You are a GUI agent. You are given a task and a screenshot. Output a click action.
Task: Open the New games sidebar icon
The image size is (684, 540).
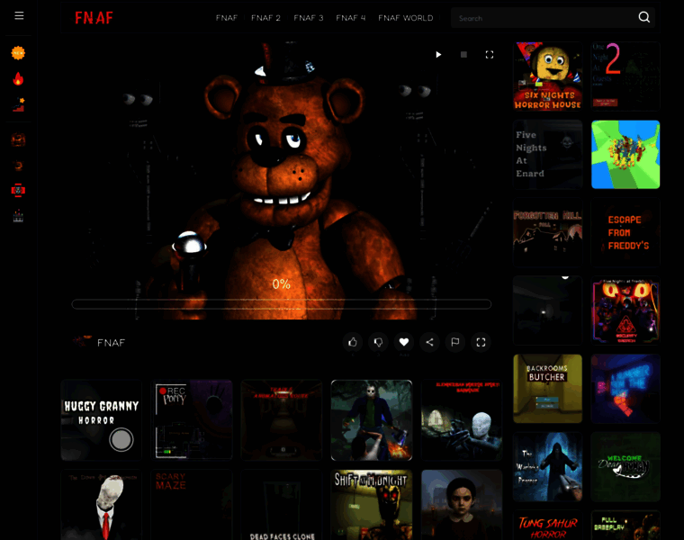click(x=18, y=53)
